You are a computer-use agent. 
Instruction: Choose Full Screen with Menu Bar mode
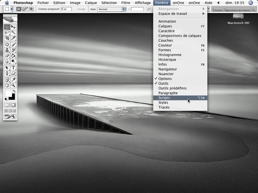pos(10,111)
